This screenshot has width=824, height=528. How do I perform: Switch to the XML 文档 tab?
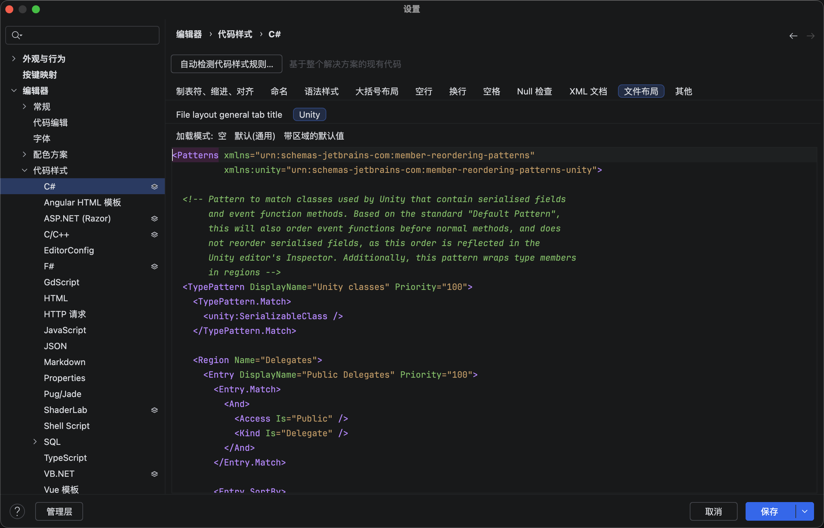click(588, 91)
